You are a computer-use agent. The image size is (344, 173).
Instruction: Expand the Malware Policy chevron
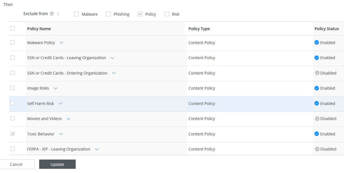[61, 43]
